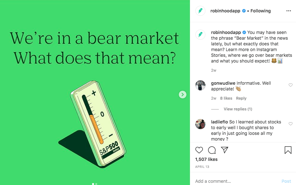Like ladiieflo's comment
296x185 pixels.
tap(290, 124)
